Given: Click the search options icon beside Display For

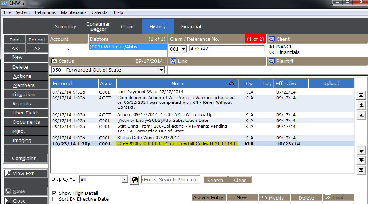Looking at the screenshot, I should point(135,180).
